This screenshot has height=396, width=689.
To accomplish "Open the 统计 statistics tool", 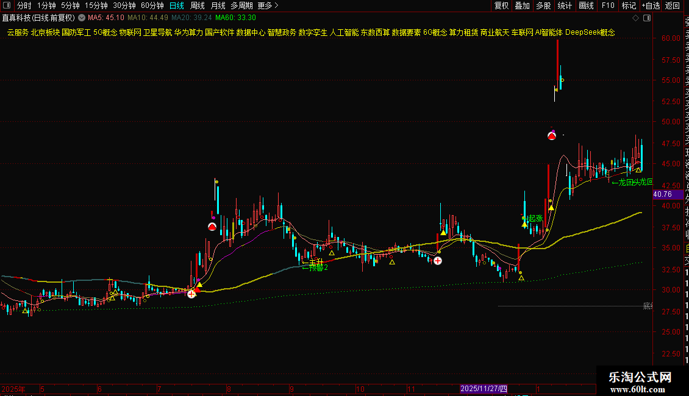I will point(565,5).
